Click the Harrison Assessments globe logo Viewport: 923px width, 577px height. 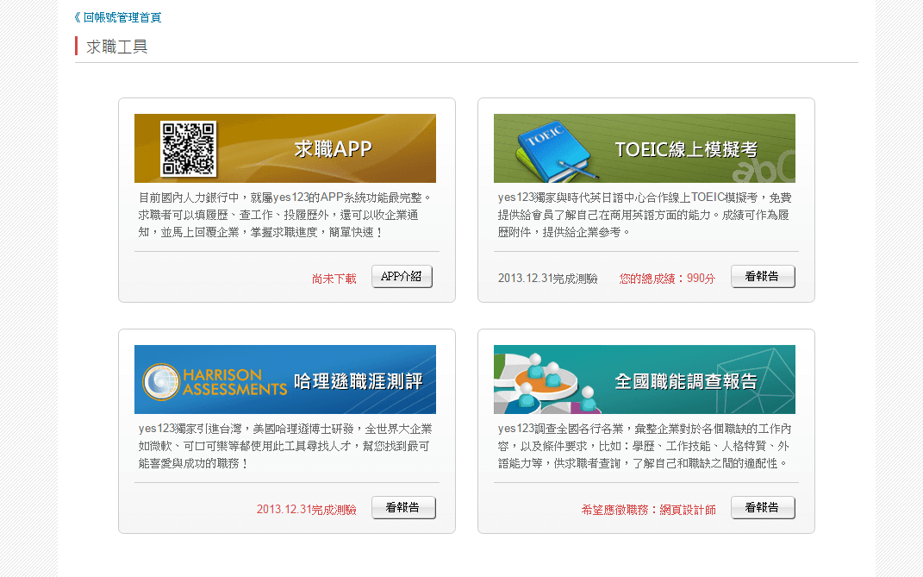point(160,382)
